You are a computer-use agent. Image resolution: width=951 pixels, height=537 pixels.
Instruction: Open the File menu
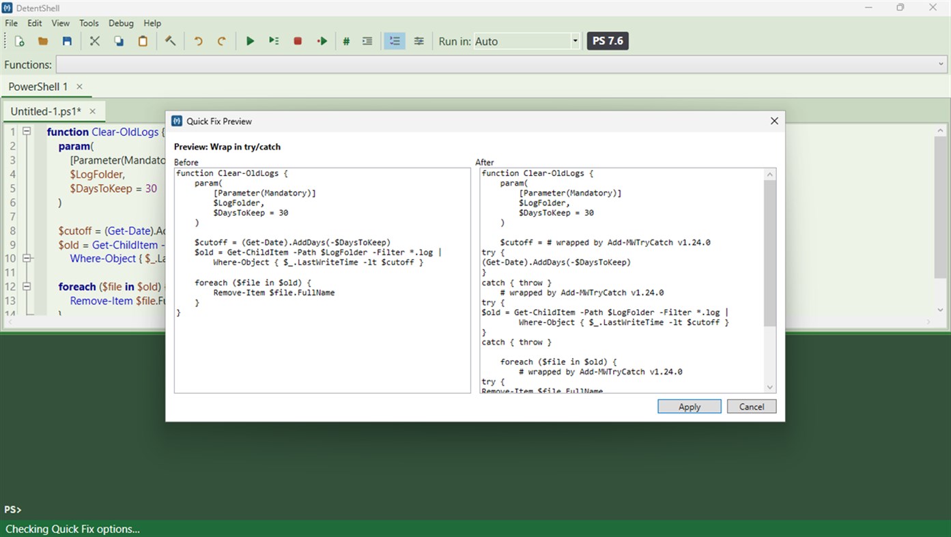coord(12,23)
